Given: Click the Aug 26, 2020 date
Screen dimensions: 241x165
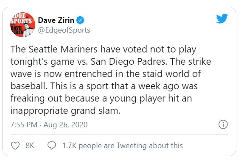Looking at the screenshot, I should [x=66, y=124].
